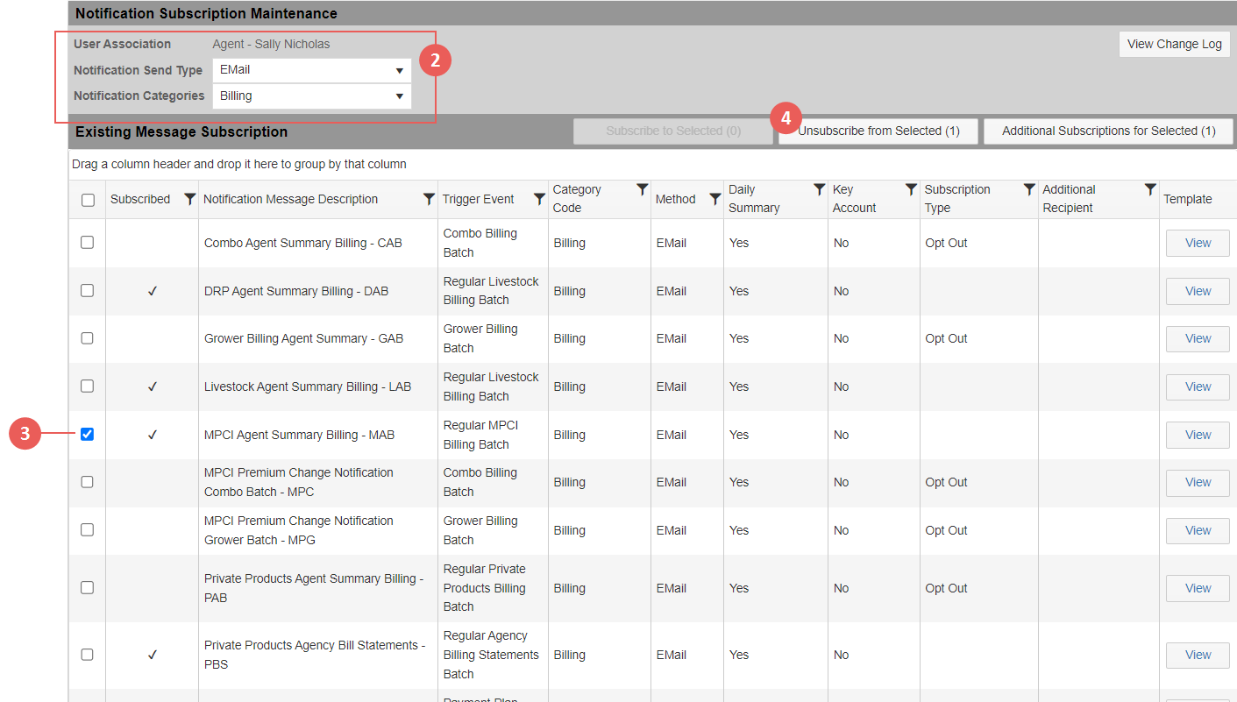
Task: Check the MPCI Premium Change Combo Batch - MPC row
Action: pyautogui.click(x=88, y=481)
